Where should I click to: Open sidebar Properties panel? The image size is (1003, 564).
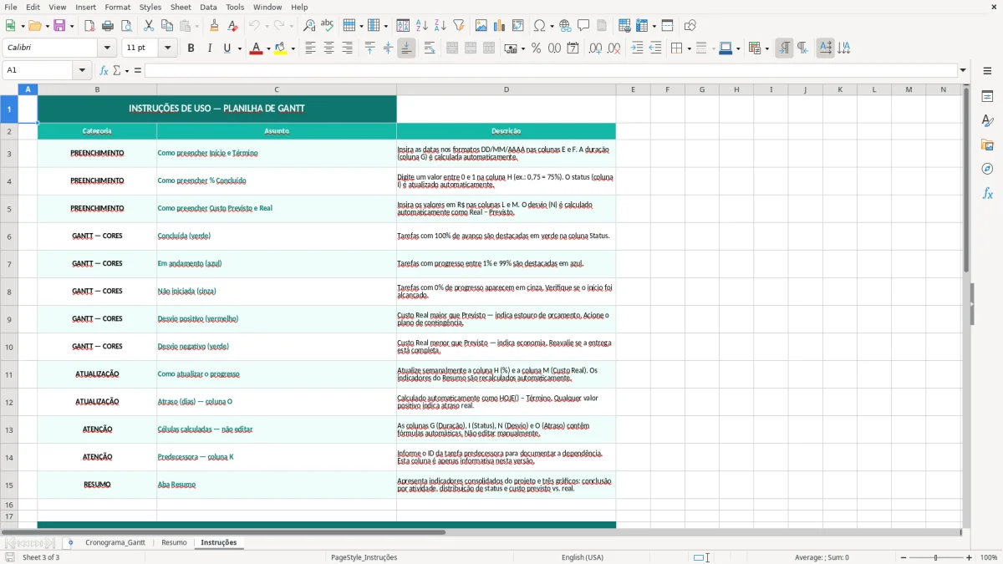987,97
